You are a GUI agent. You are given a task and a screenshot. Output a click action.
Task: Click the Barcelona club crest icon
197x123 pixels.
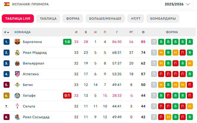tap(17, 42)
